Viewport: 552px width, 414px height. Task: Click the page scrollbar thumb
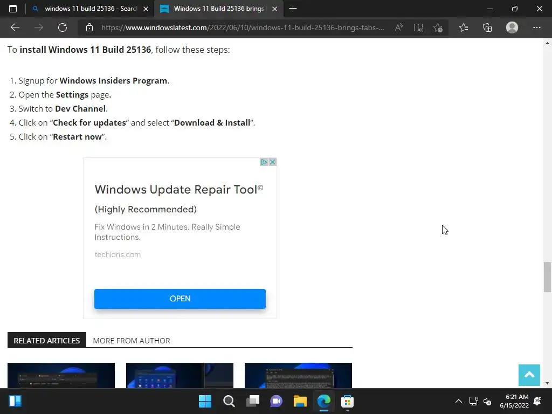[x=547, y=277]
